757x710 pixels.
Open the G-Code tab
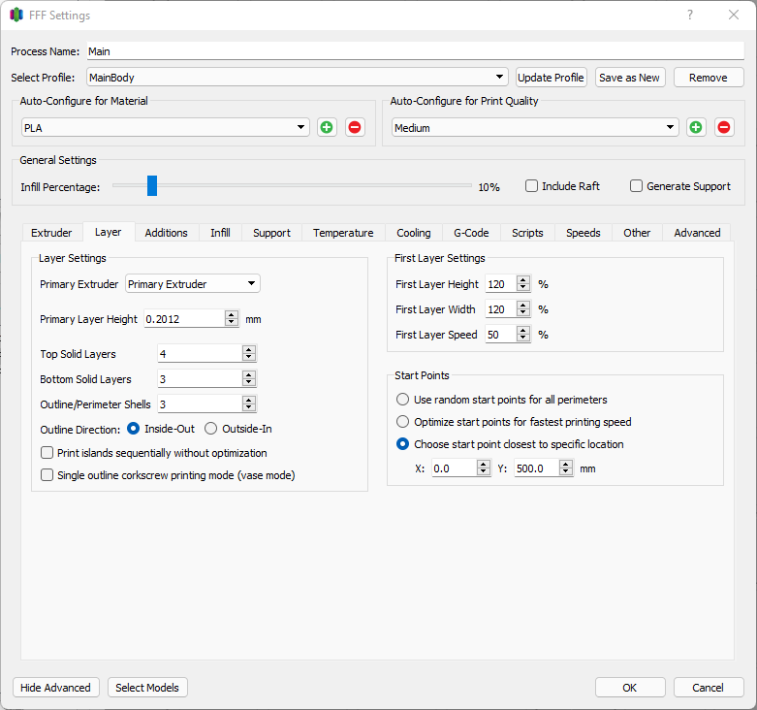pos(471,233)
